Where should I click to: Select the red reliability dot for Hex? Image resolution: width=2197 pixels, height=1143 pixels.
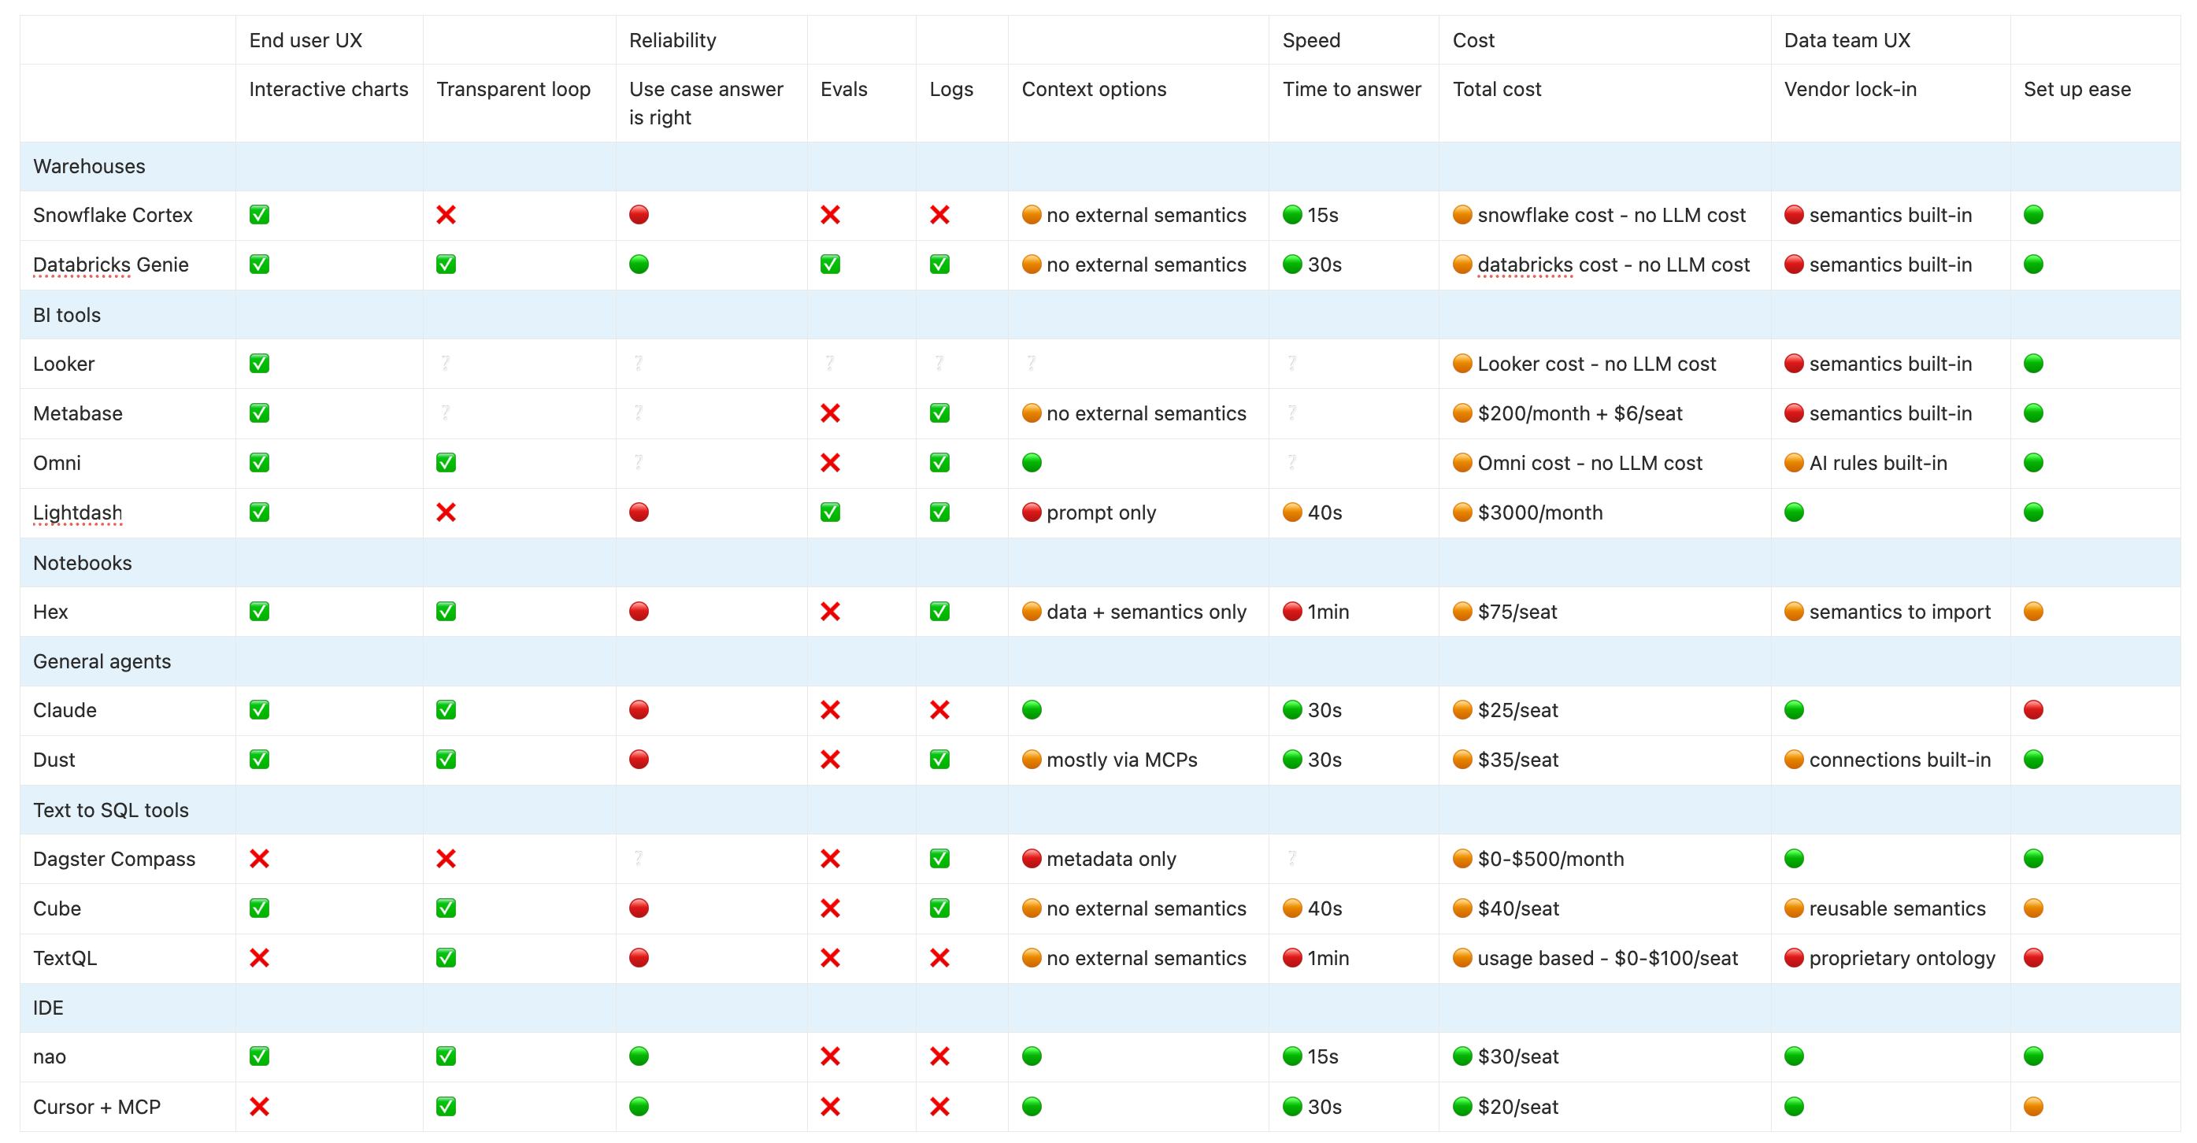click(639, 611)
